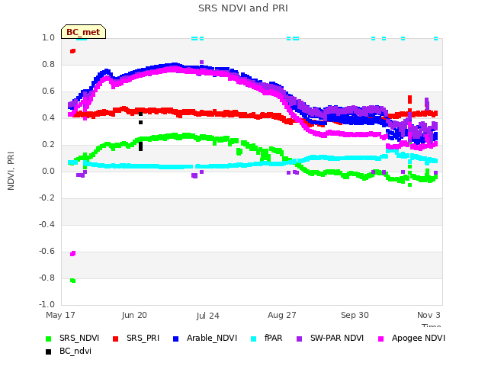Click the Arable_NDVI blue legend swatch
488x366 pixels.
[175, 339]
